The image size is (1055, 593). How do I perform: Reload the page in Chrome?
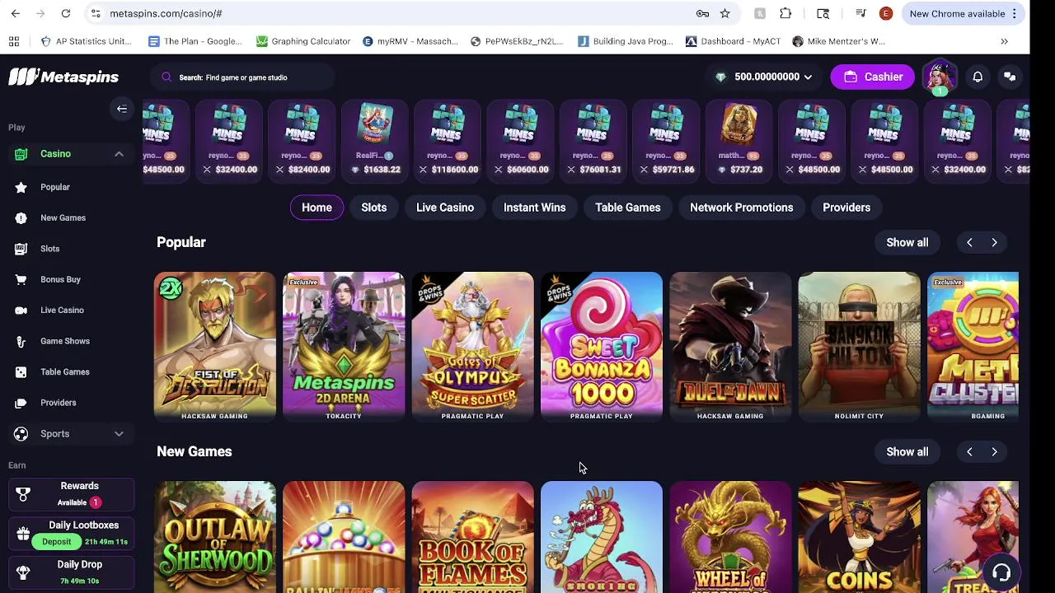click(x=66, y=13)
